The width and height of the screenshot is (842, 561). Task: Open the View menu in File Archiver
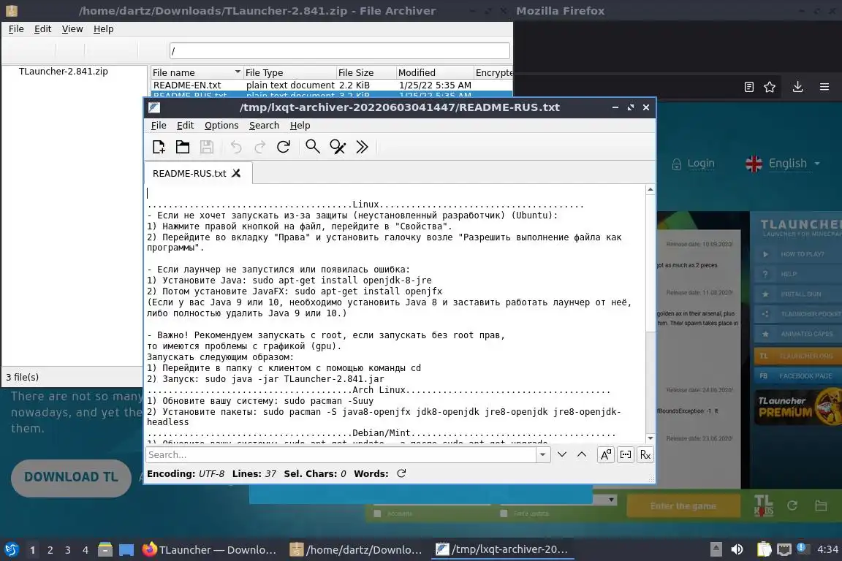click(72, 29)
